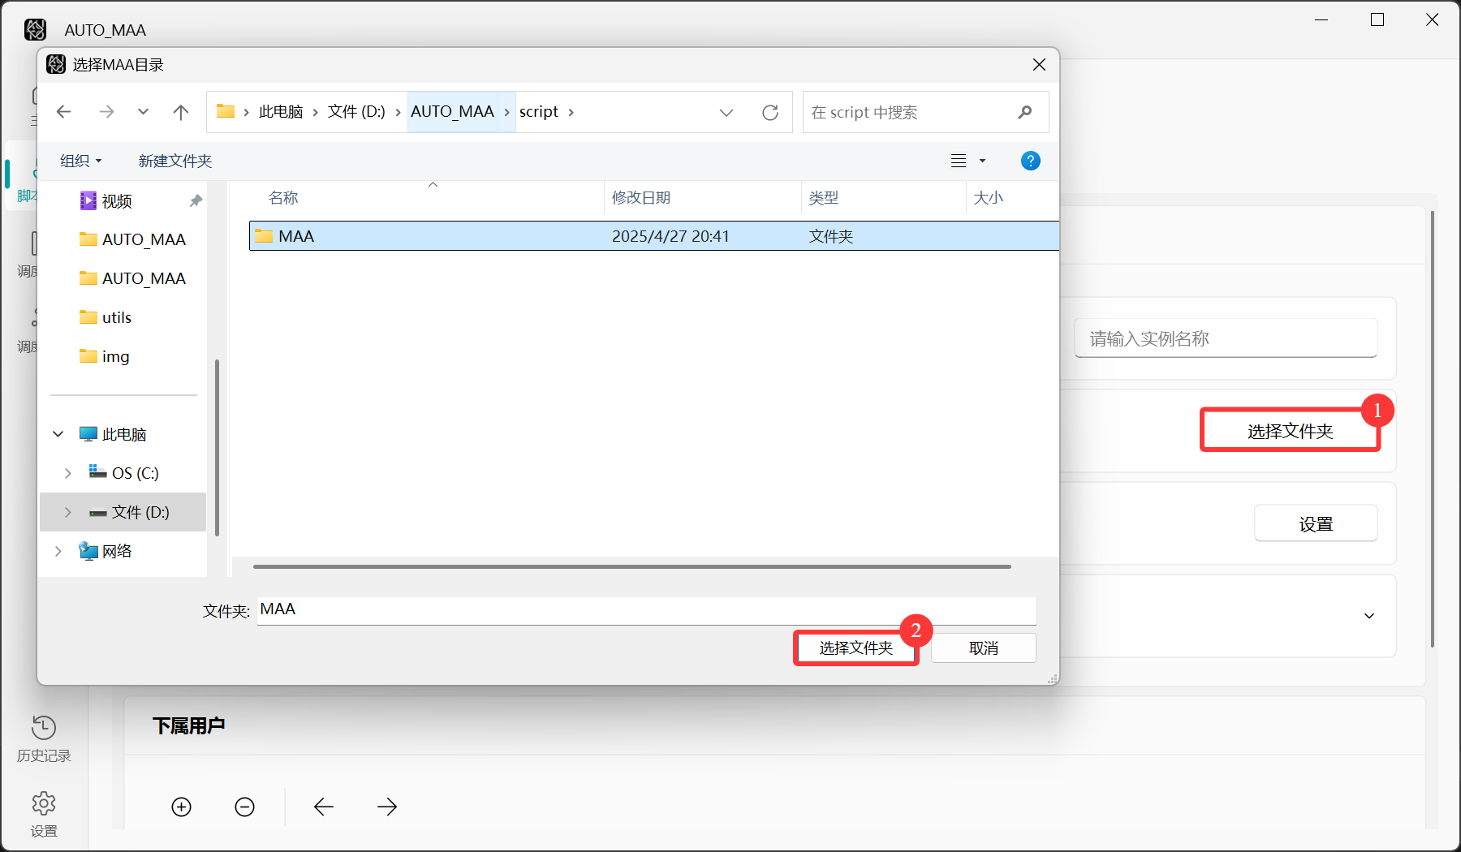
Task: Click the 取消 button
Action: pos(983,648)
